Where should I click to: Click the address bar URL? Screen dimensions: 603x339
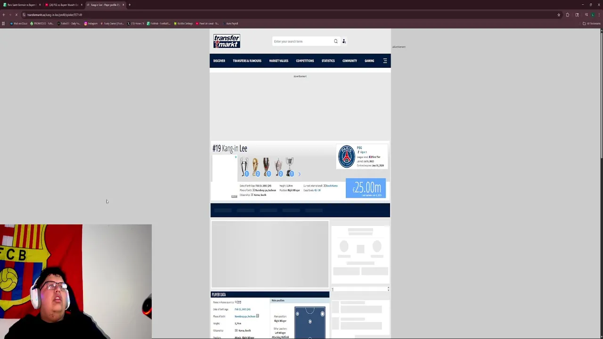[x=55, y=15]
